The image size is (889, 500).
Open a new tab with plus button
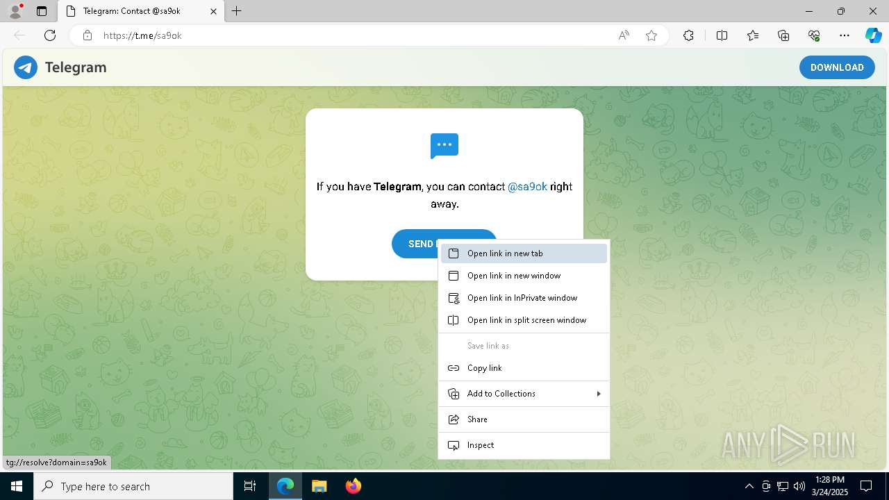(237, 11)
